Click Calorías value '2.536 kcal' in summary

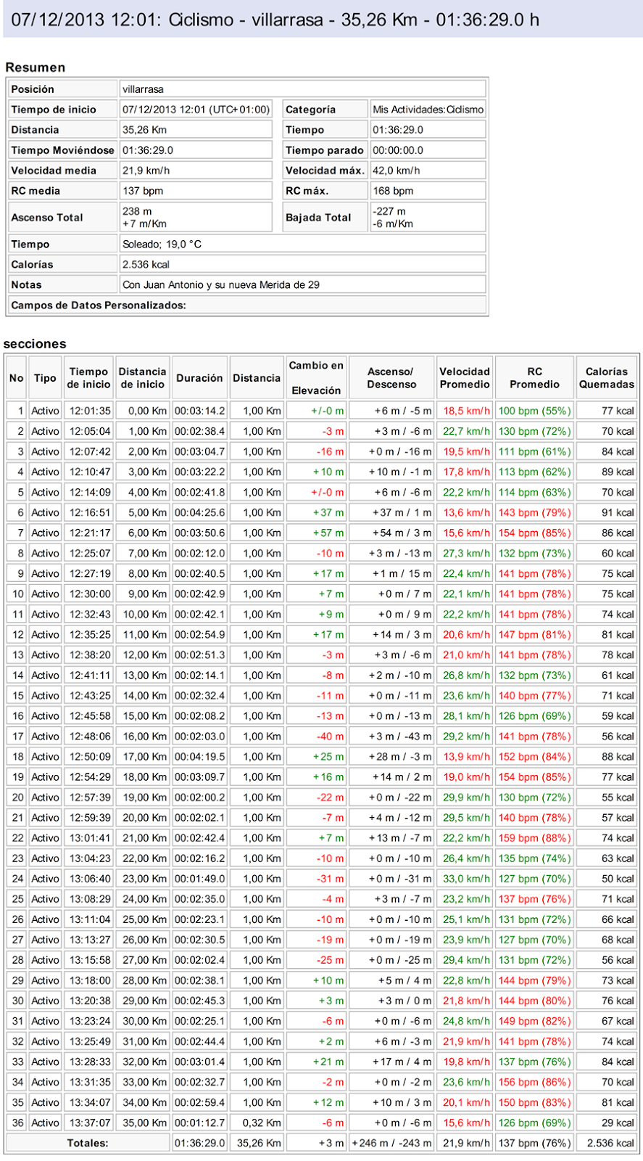146,265
